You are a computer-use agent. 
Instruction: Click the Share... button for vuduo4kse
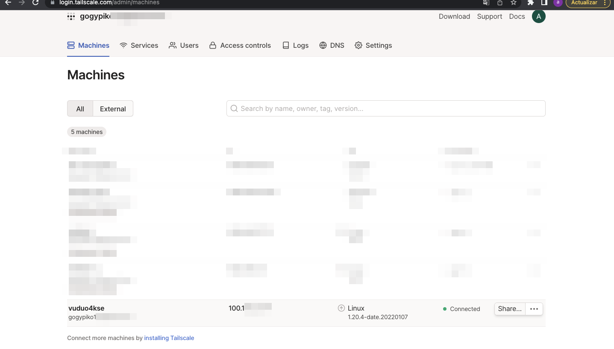click(x=509, y=309)
